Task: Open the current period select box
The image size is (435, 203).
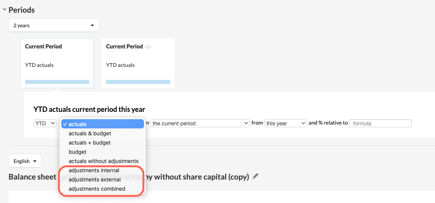Action: click(x=200, y=123)
